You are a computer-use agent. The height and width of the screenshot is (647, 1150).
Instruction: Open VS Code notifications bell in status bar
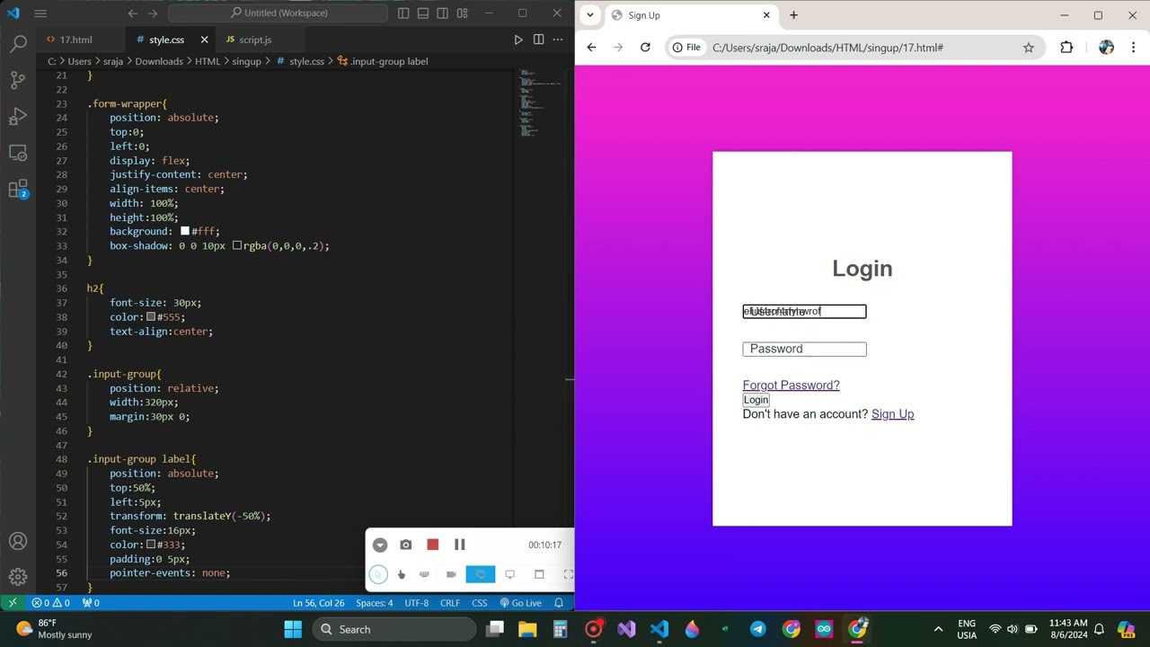point(559,603)
